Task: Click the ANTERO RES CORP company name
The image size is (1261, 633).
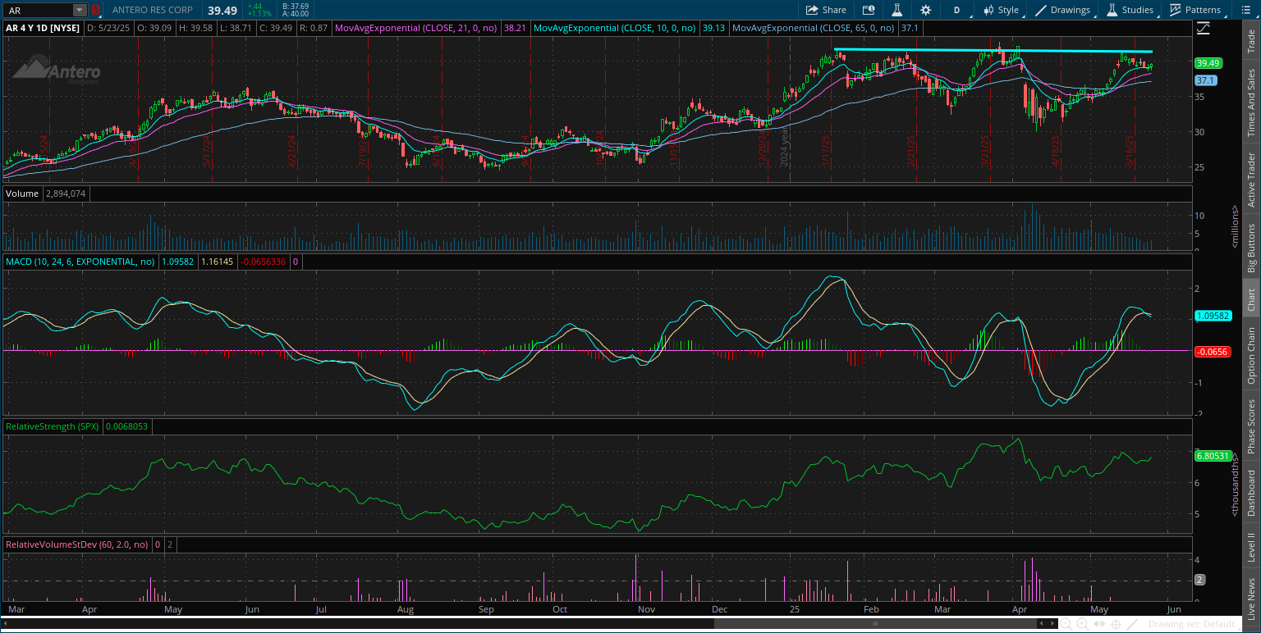Action: click(x=153, y=10)
